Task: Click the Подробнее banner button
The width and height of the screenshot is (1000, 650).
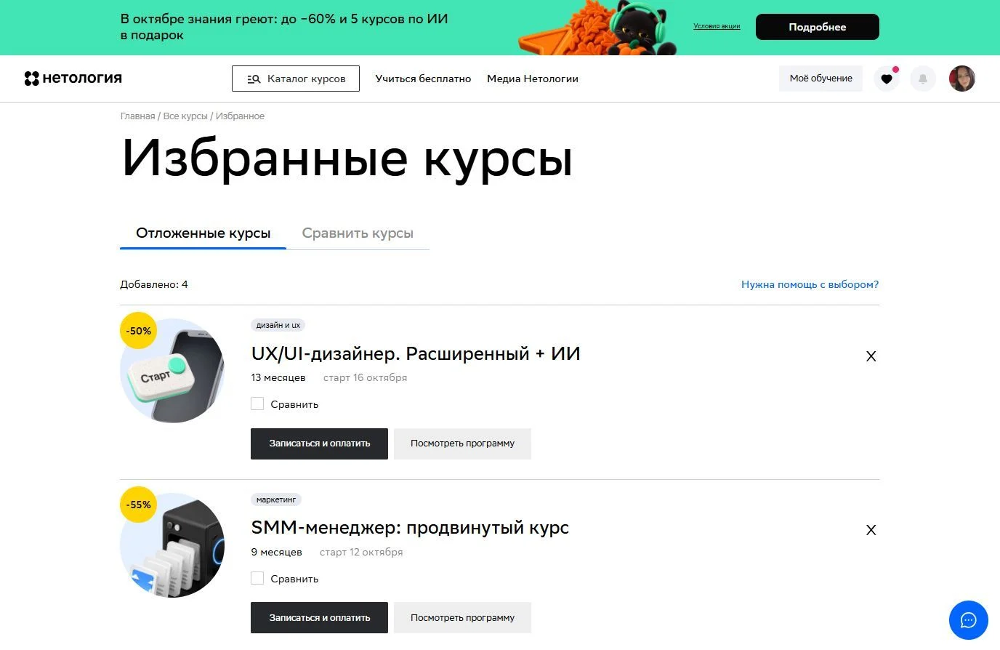Action: (x=818, y=27)
